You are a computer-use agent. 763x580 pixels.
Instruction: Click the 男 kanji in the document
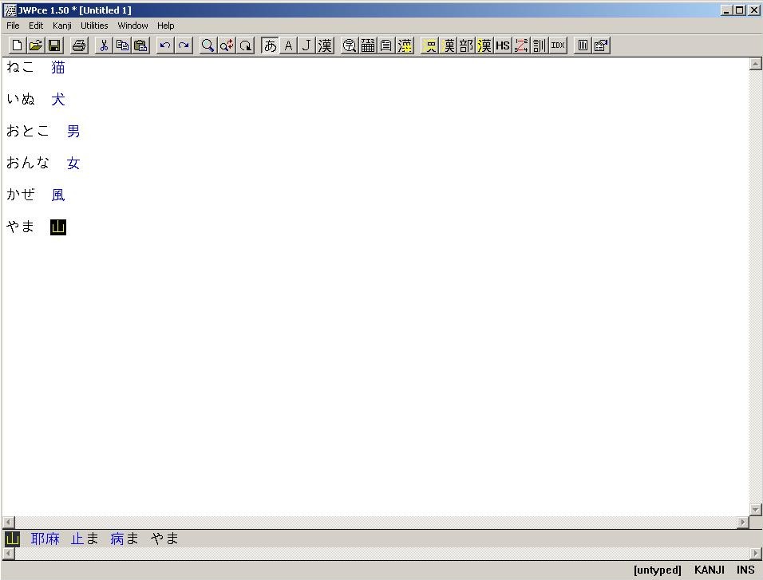pos(73,132)
